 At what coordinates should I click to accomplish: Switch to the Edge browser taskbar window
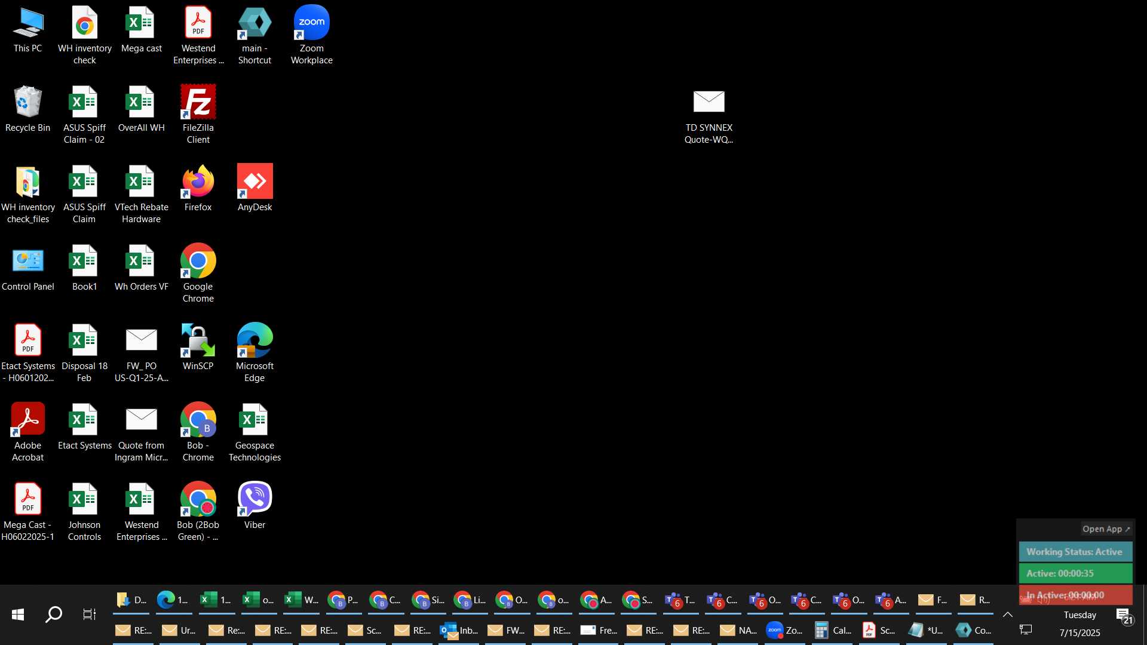173,600
